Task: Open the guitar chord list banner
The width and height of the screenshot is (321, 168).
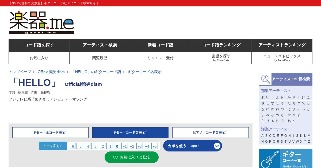Action: click(x=286, y=158)
